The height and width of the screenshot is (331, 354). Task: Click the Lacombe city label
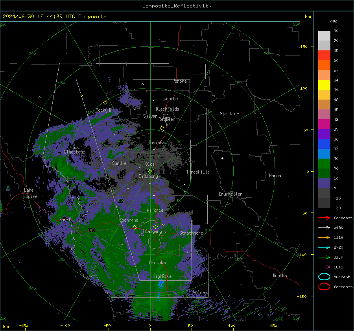click(x=170, y=99)
